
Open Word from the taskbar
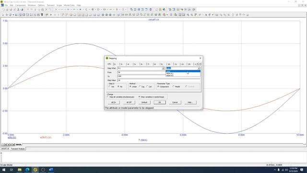[51, 170]
